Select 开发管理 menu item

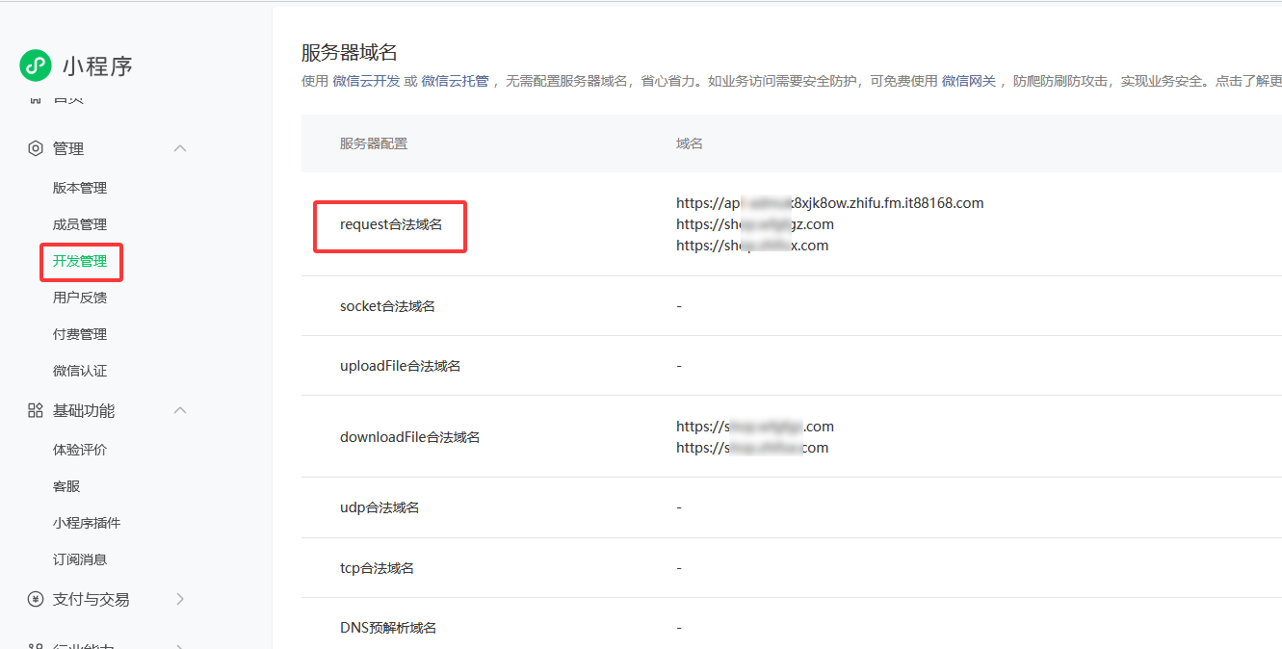(x=80, y=261)
